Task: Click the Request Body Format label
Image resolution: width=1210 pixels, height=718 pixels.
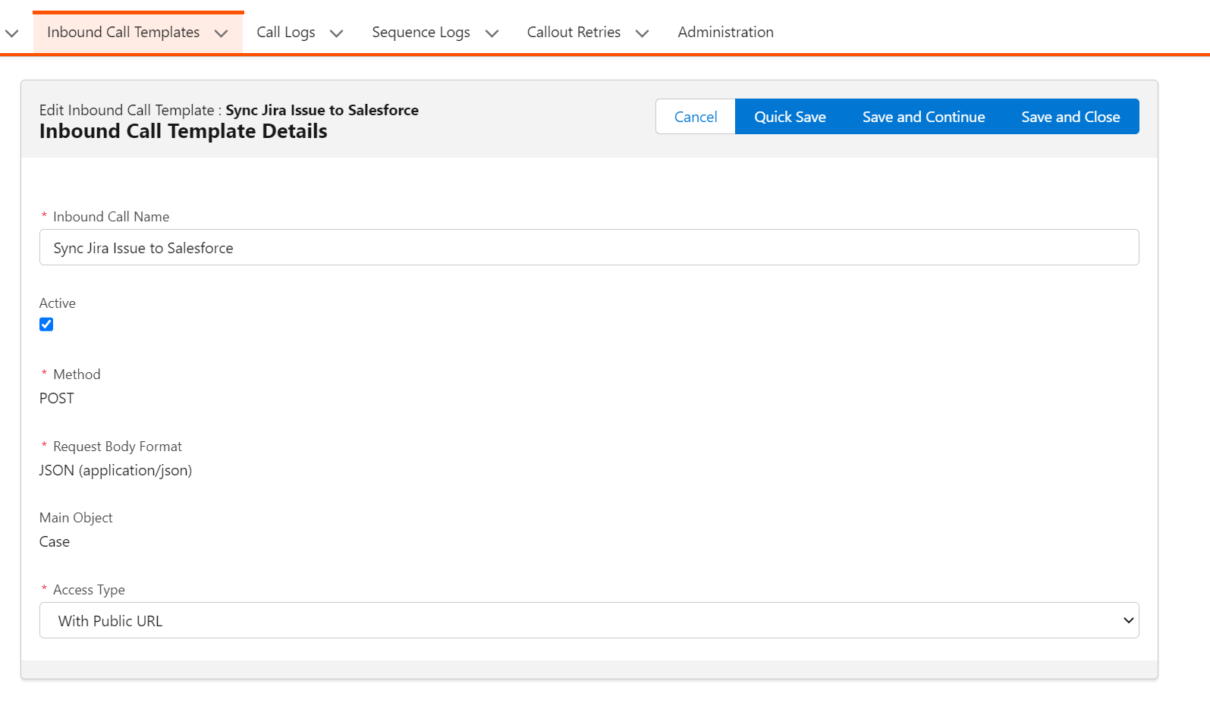Action: 118,447
